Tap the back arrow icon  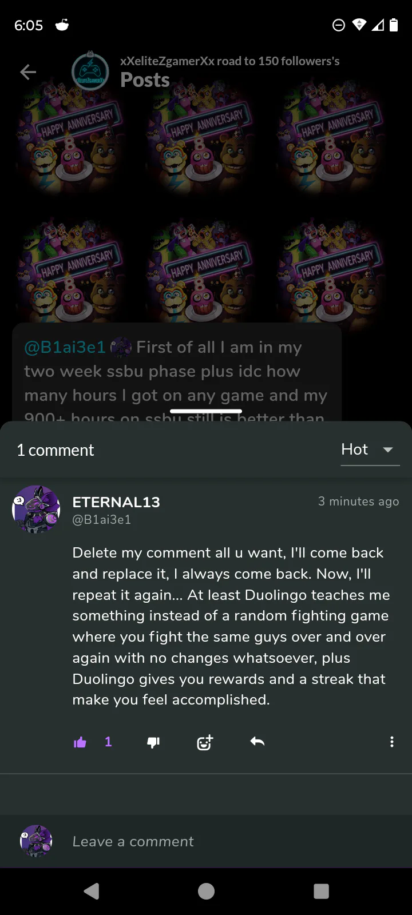click(x=28, y=72)
